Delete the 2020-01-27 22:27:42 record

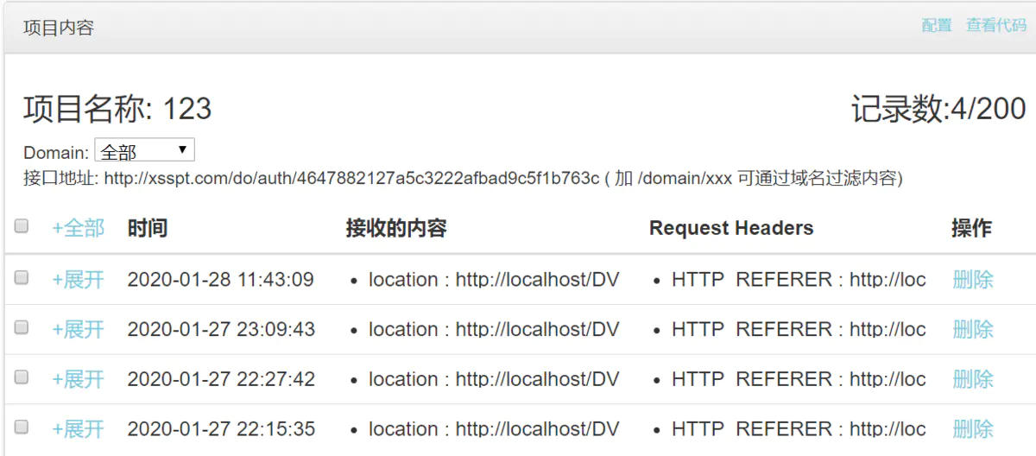[x=972, y=379]
